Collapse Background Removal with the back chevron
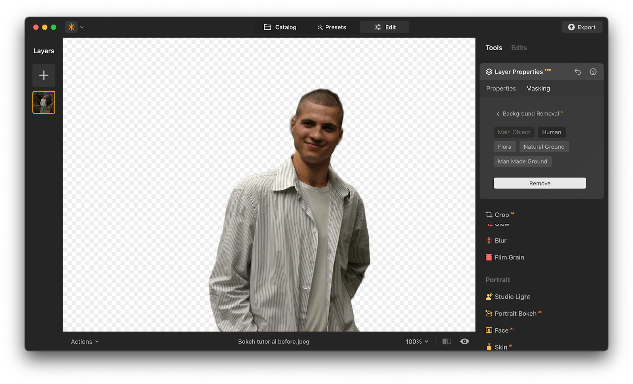633x384 pixels. [498, 113]
